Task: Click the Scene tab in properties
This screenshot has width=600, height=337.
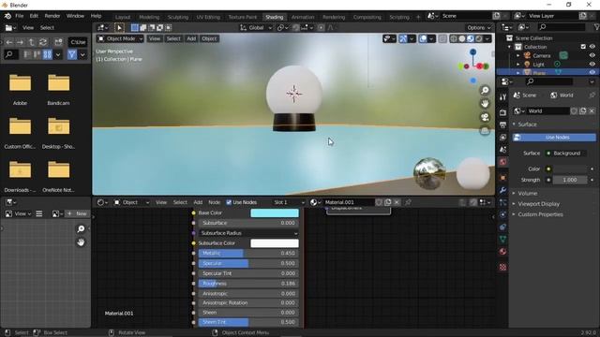Action: 525,95
